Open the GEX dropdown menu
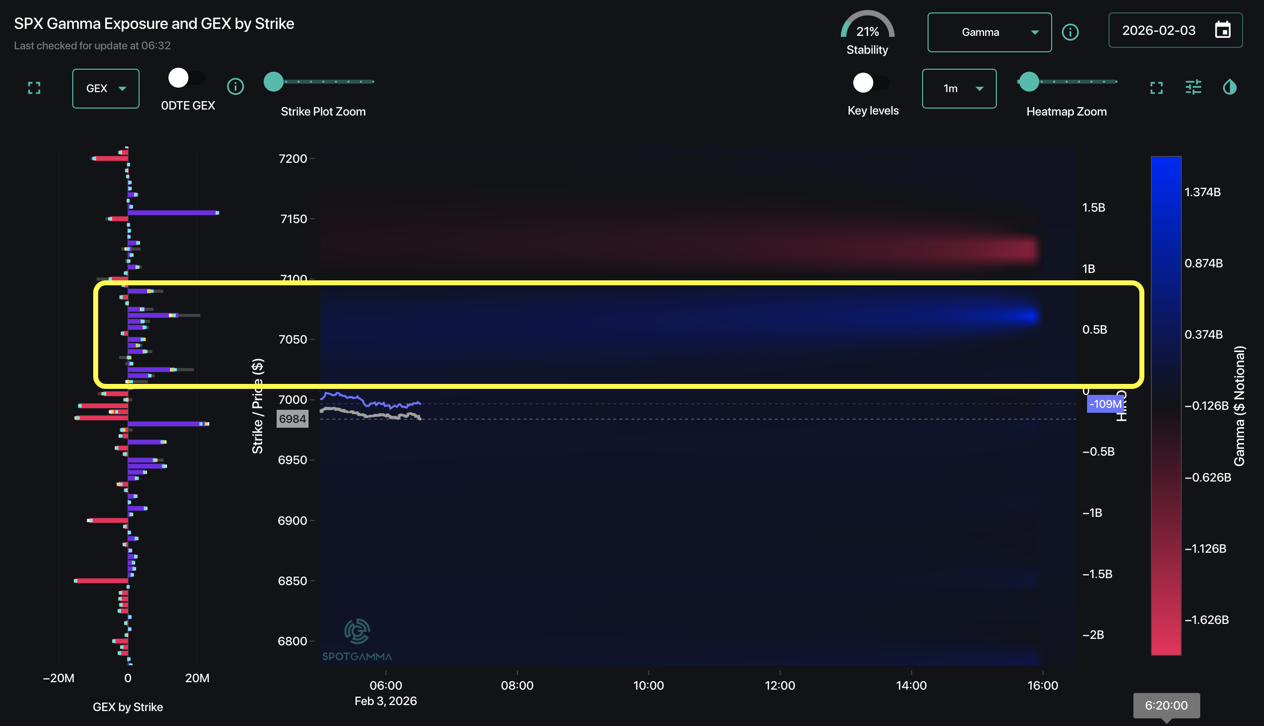The image size is (1264, 726). point(105,89)
